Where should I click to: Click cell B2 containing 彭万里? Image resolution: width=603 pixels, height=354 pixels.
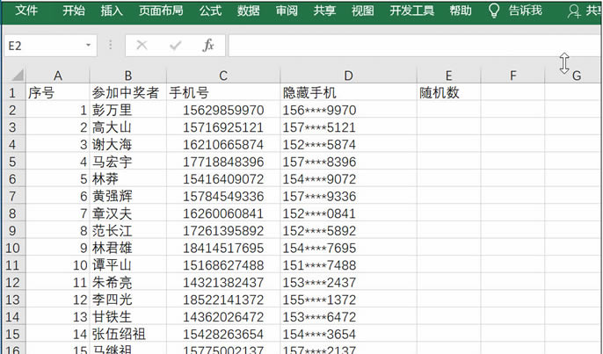point(127,110)
